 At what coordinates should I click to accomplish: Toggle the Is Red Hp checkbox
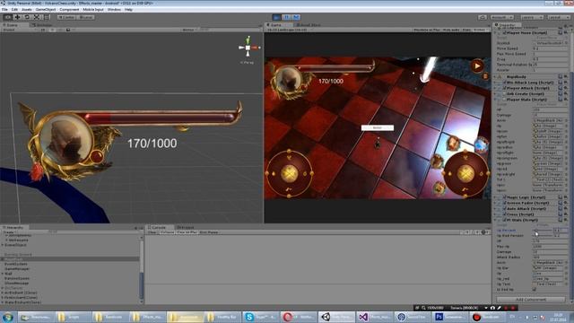[x=535, y=289]
